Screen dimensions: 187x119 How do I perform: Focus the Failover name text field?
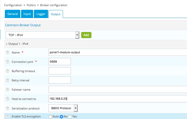point(117,89)
